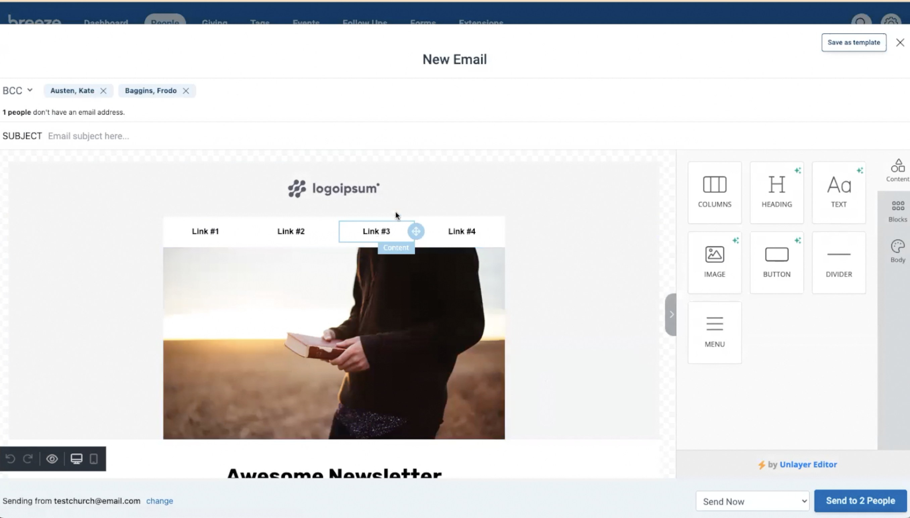Add a Columns content block

click(x=714, y=192)
